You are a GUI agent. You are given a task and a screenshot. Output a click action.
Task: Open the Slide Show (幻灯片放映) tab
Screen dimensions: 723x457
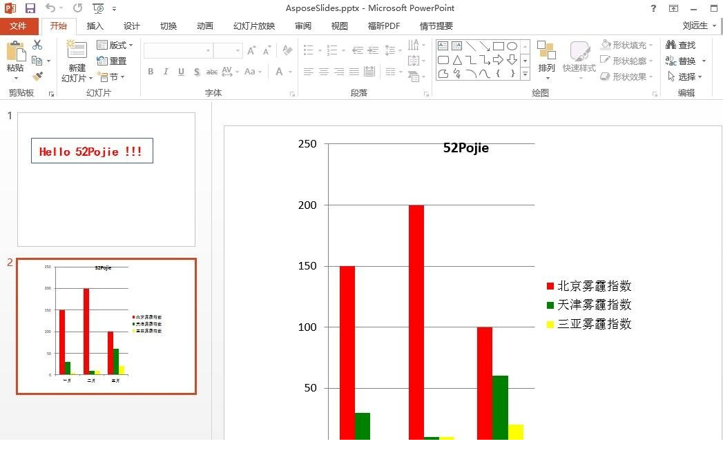pos(254,26)
